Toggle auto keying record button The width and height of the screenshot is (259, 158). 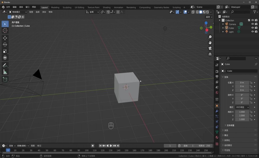tap(93, 146)
